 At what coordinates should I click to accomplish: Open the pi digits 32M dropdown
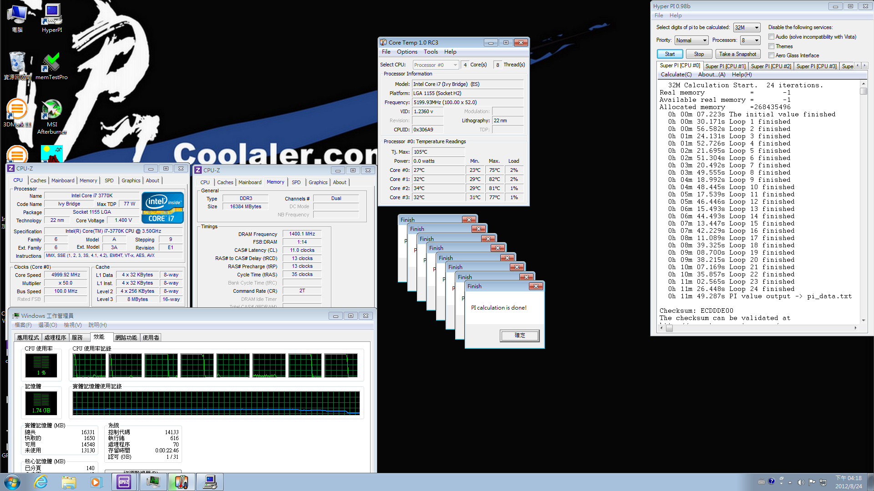point(747,28)
